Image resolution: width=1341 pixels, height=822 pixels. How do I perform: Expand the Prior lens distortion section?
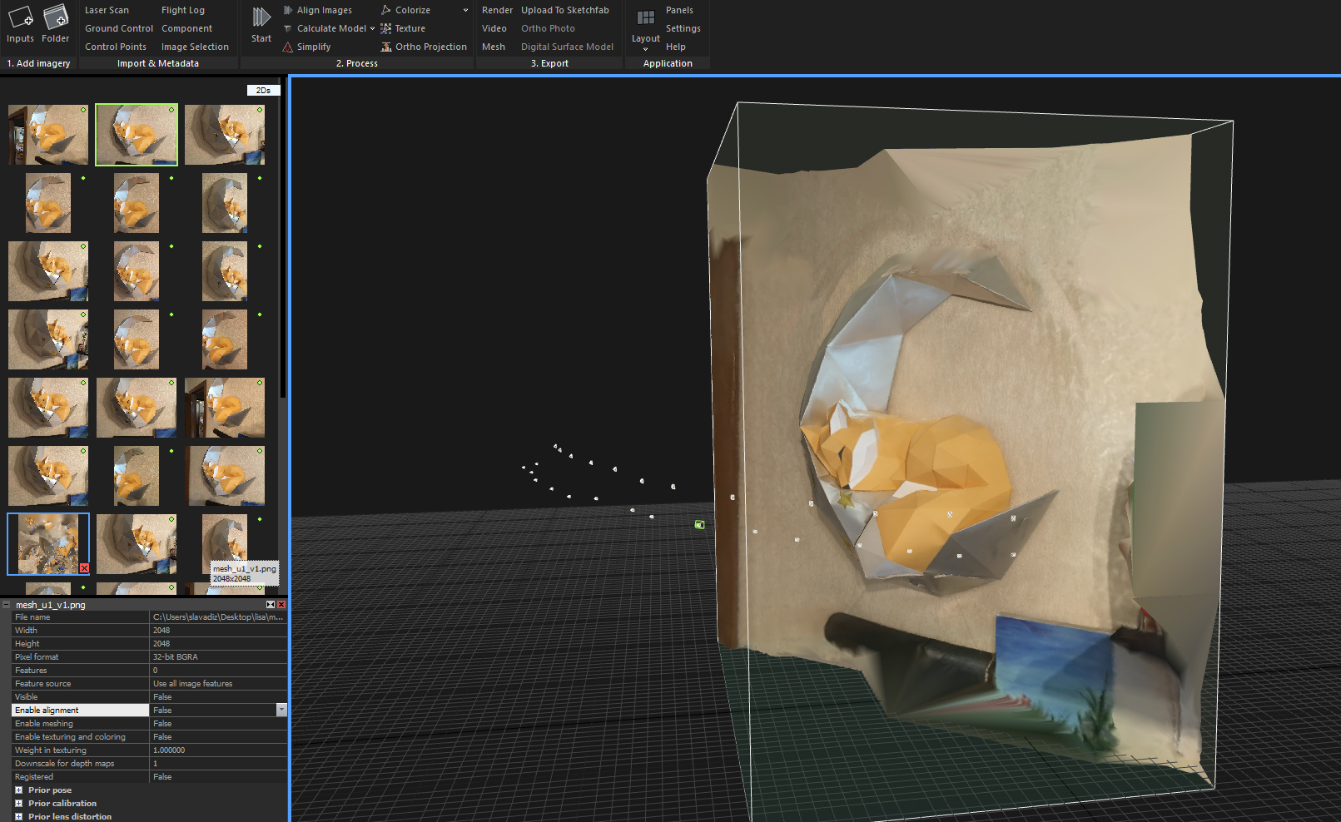click(x=18, y=817)
